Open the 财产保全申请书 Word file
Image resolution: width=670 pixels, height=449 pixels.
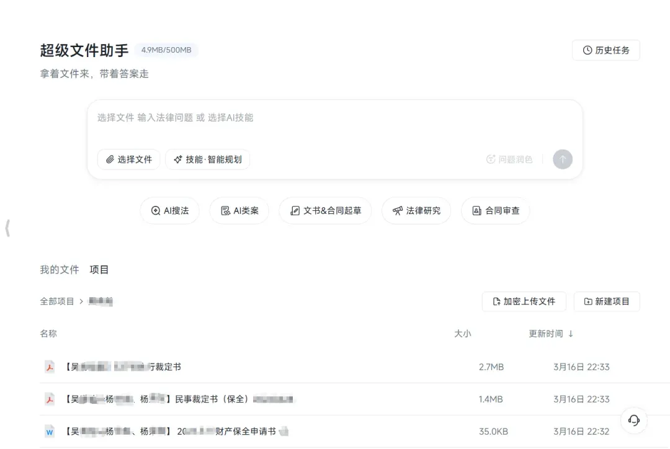(x=176, y=432)
